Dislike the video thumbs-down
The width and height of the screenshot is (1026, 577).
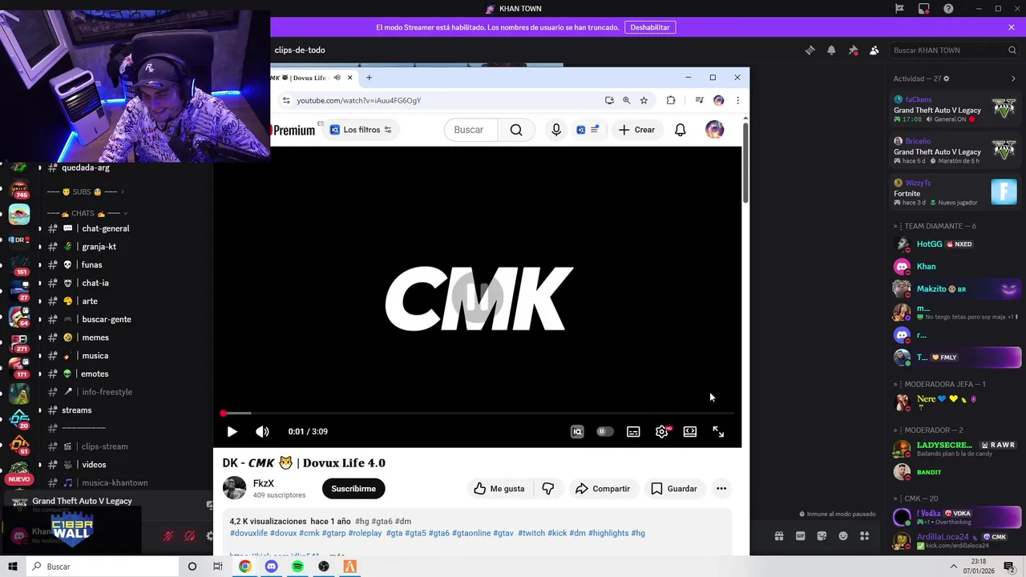tap(548, 489)
